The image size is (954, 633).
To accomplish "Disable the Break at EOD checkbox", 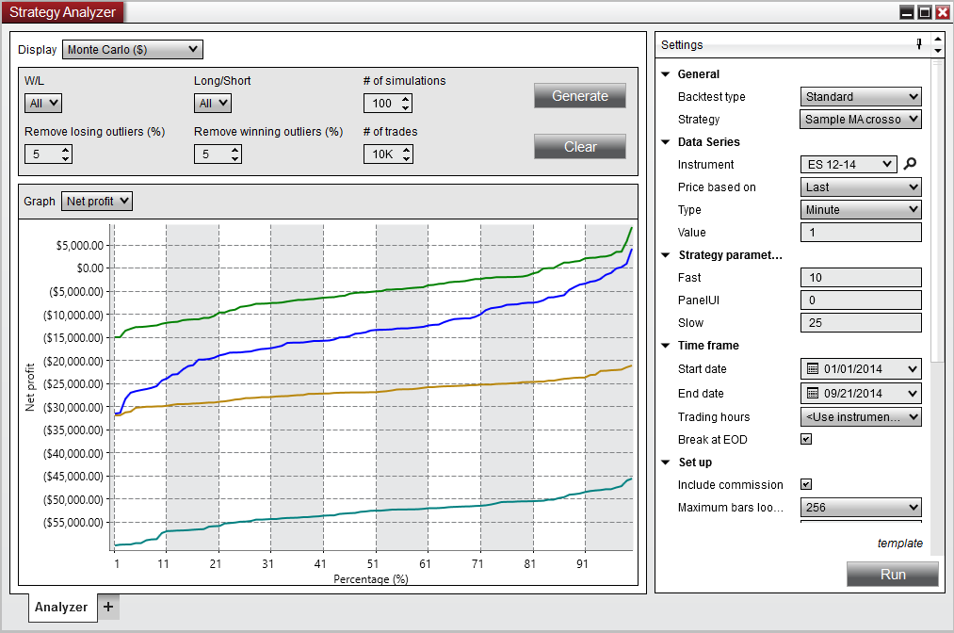I will [x=806, y=439].
